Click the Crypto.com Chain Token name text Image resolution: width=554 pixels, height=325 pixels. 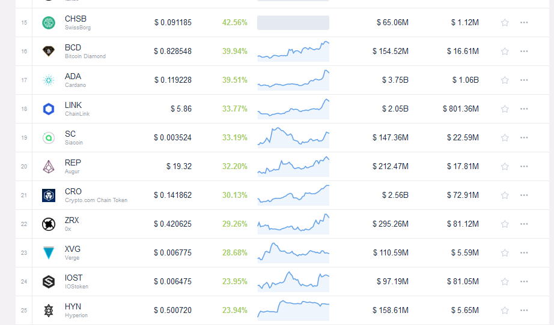pyautogui.click(x=96, y=200)
